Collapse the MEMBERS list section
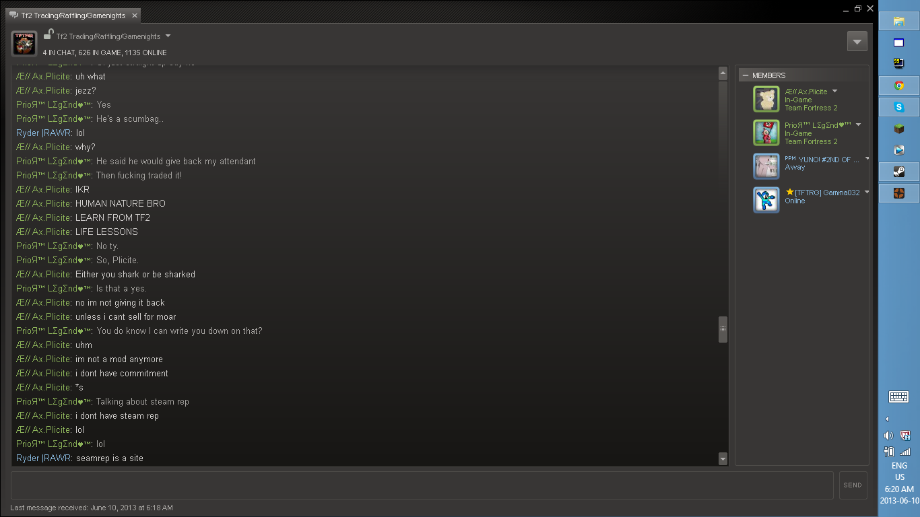 [745, 75]
